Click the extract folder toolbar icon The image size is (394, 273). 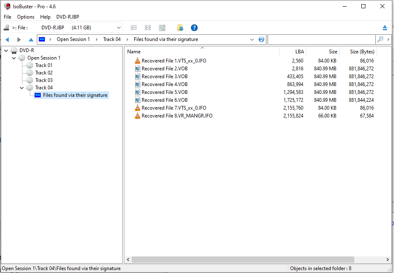(x=180, y=28)
